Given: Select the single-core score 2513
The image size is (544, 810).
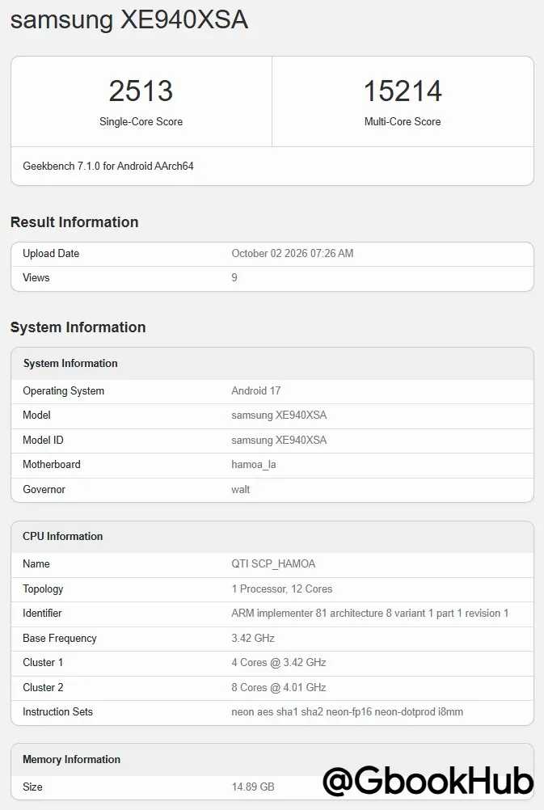Looking at the screenshot, I should pyautogui.click(x=141, y=91).
